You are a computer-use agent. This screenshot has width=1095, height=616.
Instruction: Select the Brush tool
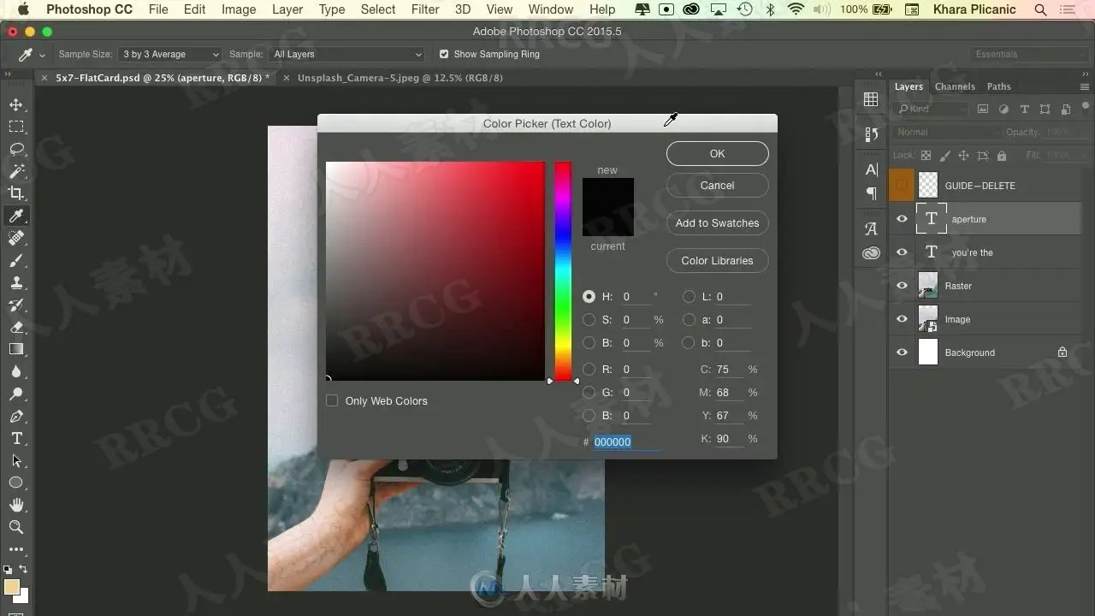click(x=16, y=260)
